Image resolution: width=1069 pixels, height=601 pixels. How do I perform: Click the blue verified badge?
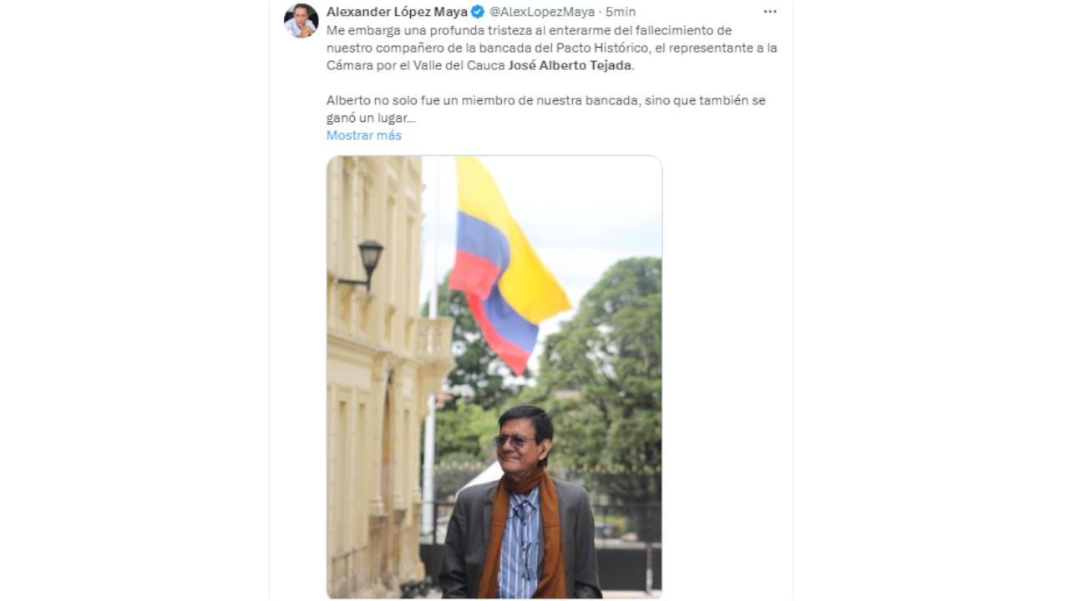[x=478, y=12]
